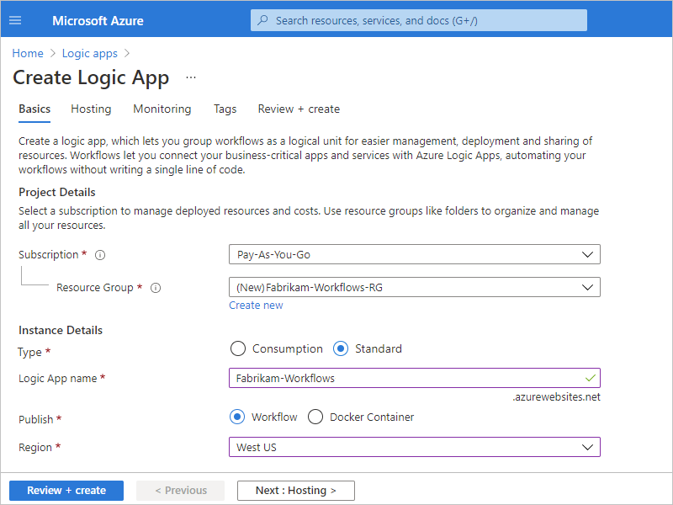
Task: Click the Subscription info icon
Action: pos(100,255)
